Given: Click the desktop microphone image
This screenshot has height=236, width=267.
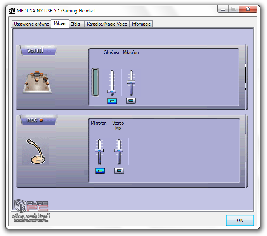Looking at the screenshot, I should coord(36,151).
